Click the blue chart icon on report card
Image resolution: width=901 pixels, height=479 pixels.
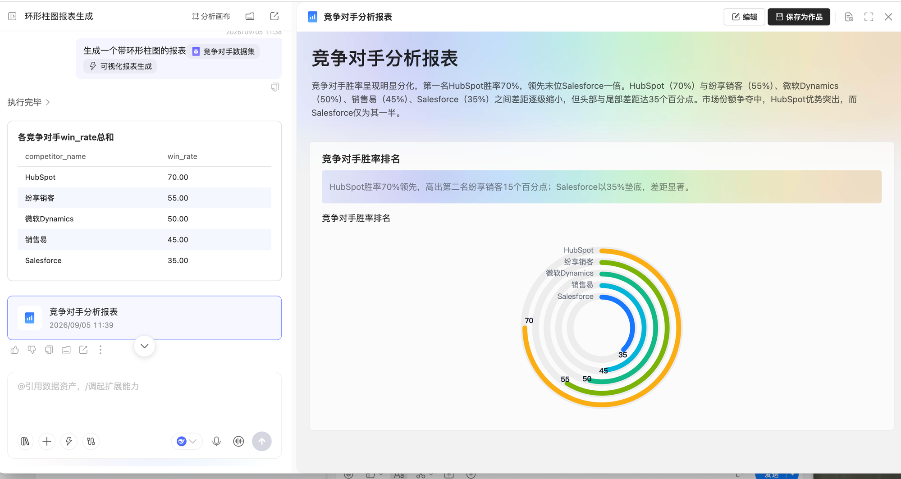point(30,318)
